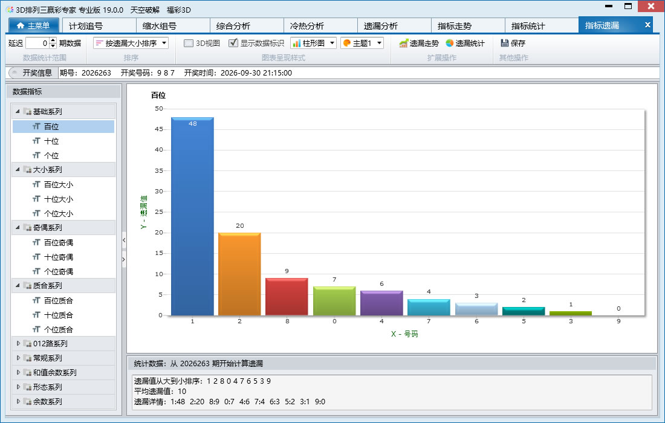Click the home icon on 主菜单
Viewport: 665px width, 423px height.
click(x=21, y=25)
